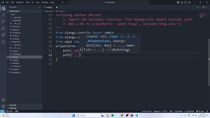Click the ports indicator showing 0
The width and height of the screenshot is (210, 118).
(x=17, y=111)
